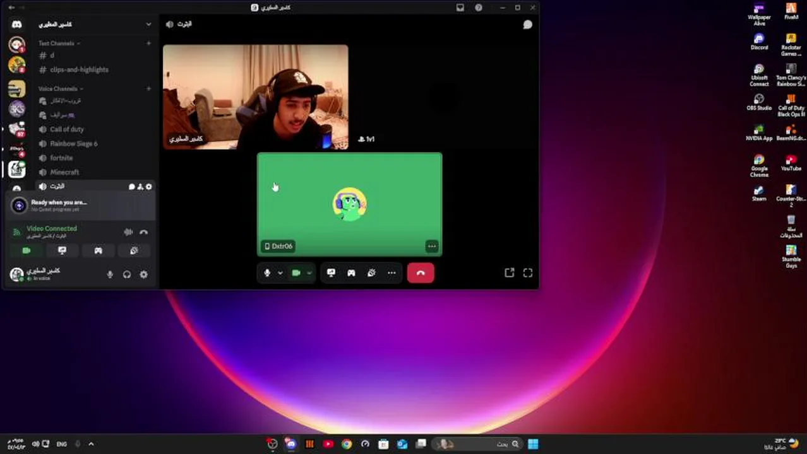Screen dimensions: 807x454
Task: Open microphone input options arrow
Action: pos(280,273)
